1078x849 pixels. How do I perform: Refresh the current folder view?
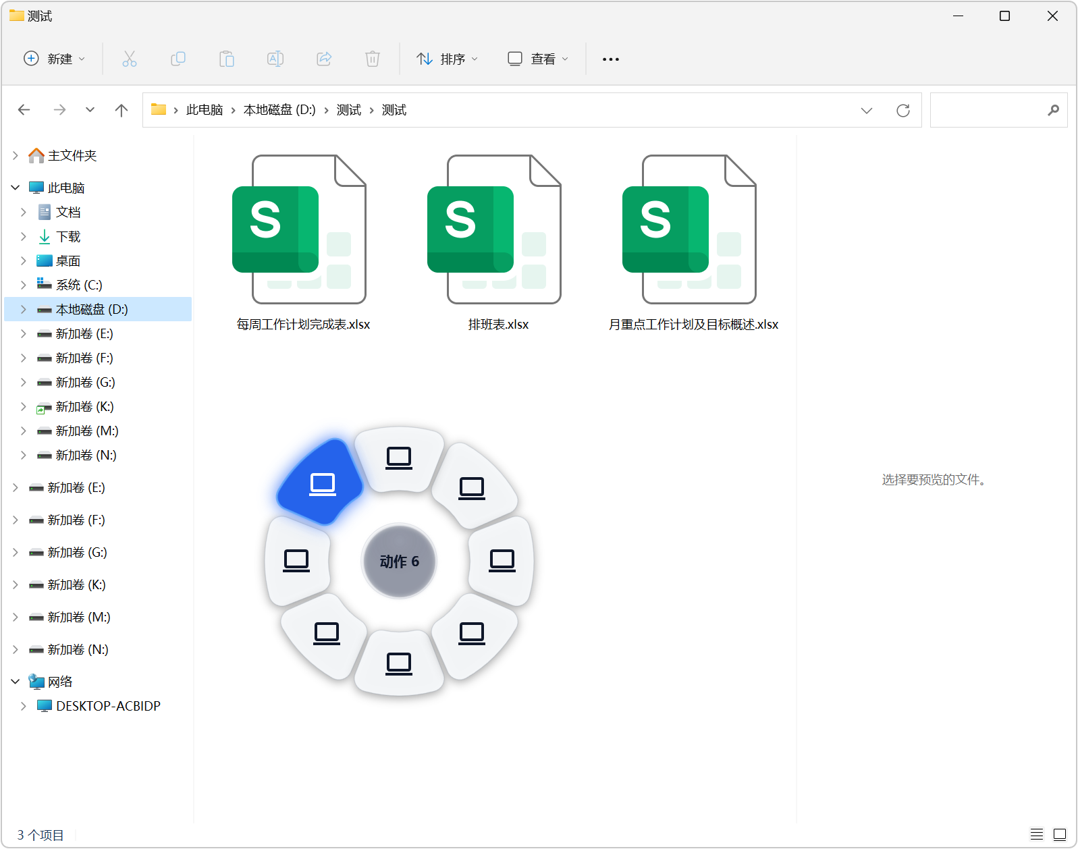(903, 110)
